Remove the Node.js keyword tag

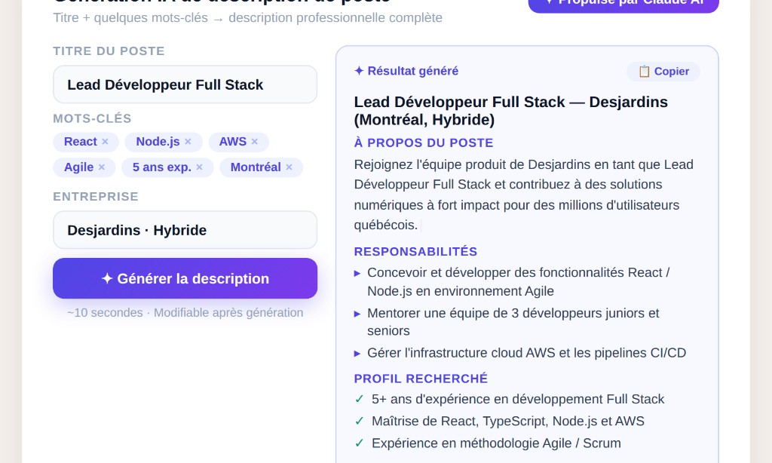tap(188, 142)
